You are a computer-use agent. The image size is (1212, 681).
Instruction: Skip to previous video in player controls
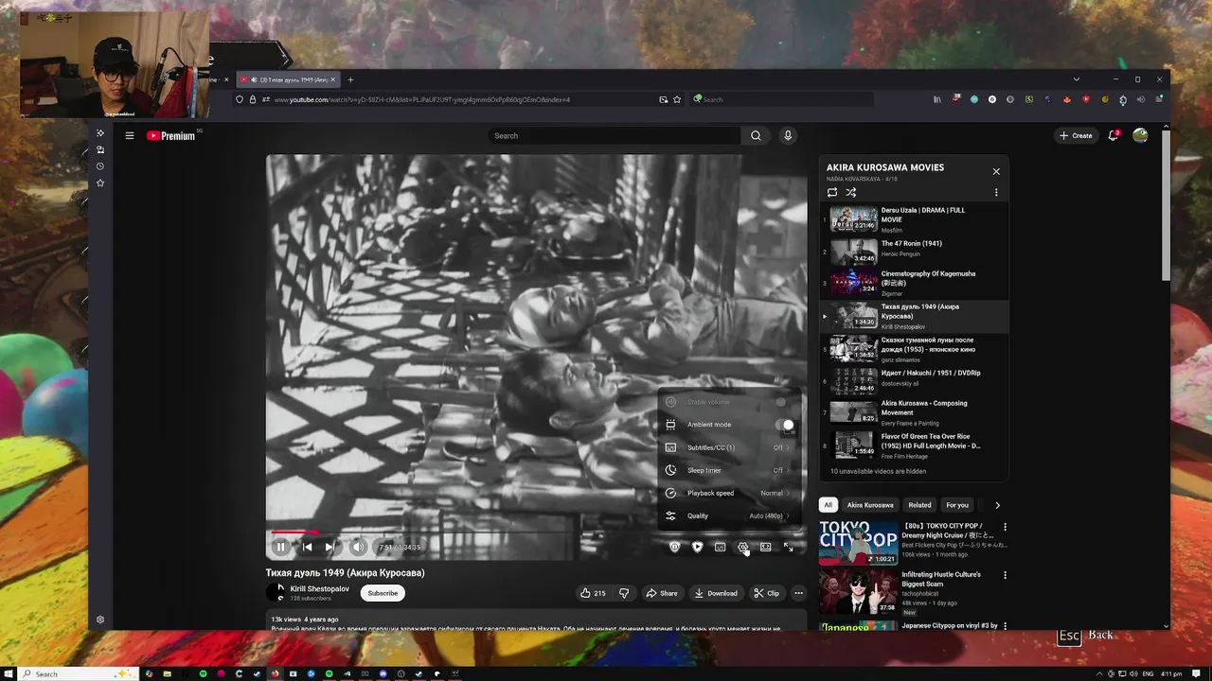[x=307, y=547]
